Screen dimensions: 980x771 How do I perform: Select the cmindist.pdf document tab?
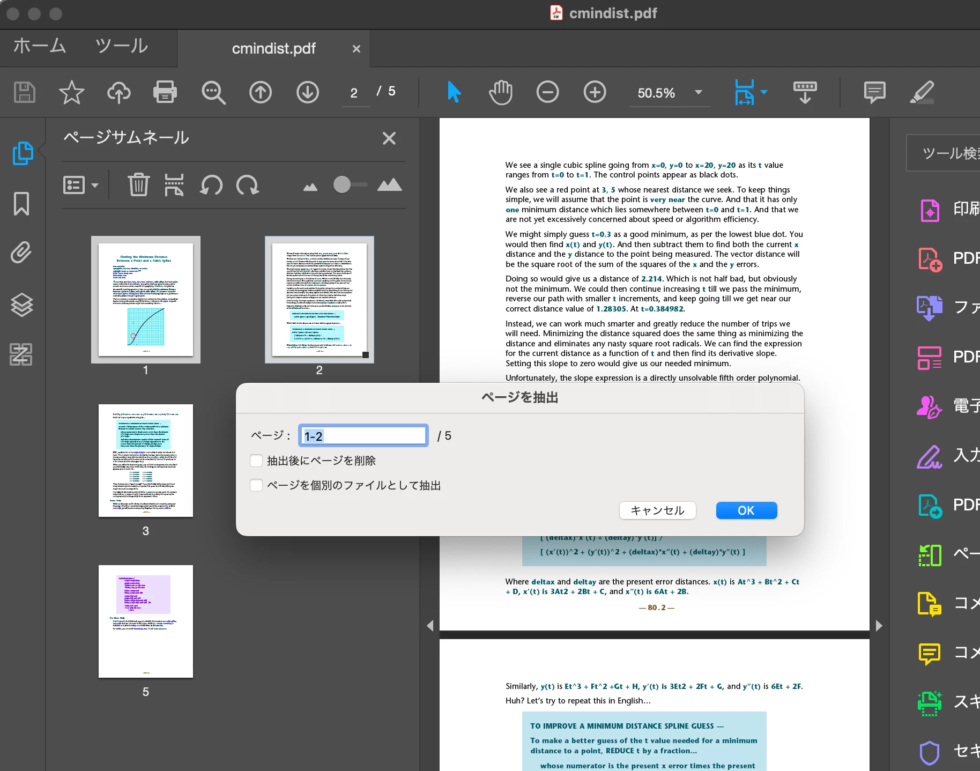coord(274,49)
